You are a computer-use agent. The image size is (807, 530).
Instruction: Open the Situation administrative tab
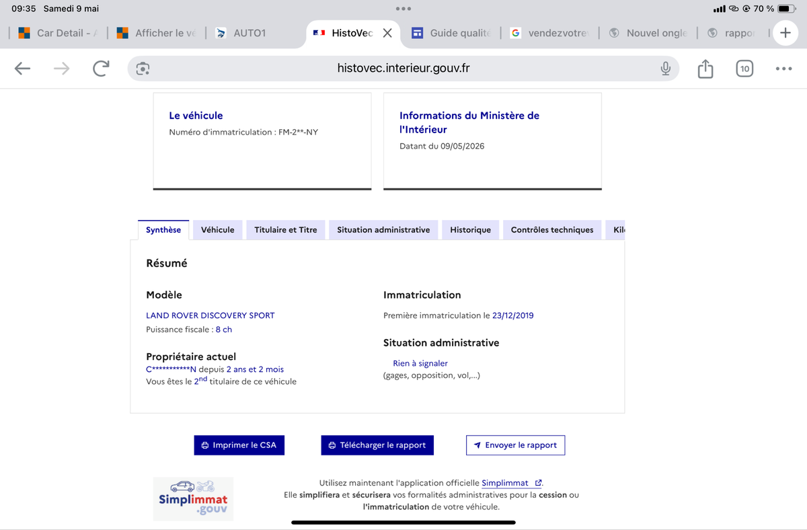point(383,230)
